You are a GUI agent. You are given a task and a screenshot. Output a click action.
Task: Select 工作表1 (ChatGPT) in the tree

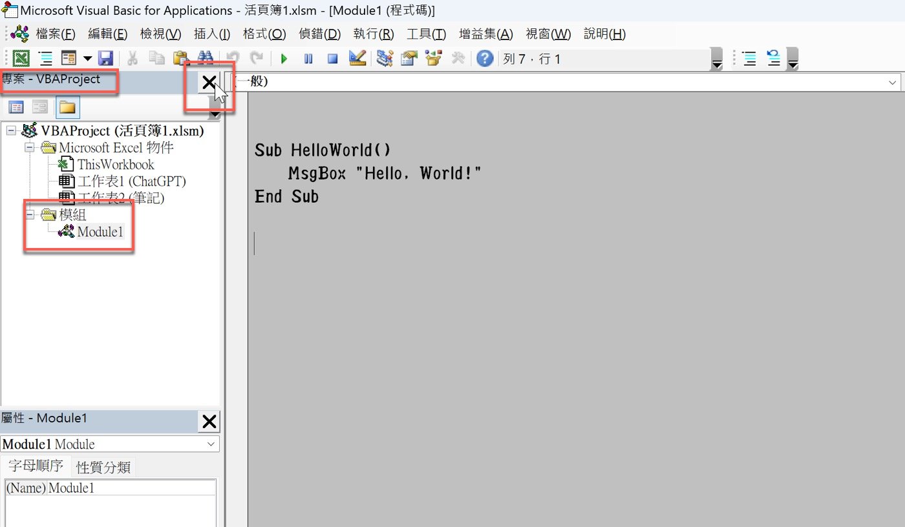[131, 181]
